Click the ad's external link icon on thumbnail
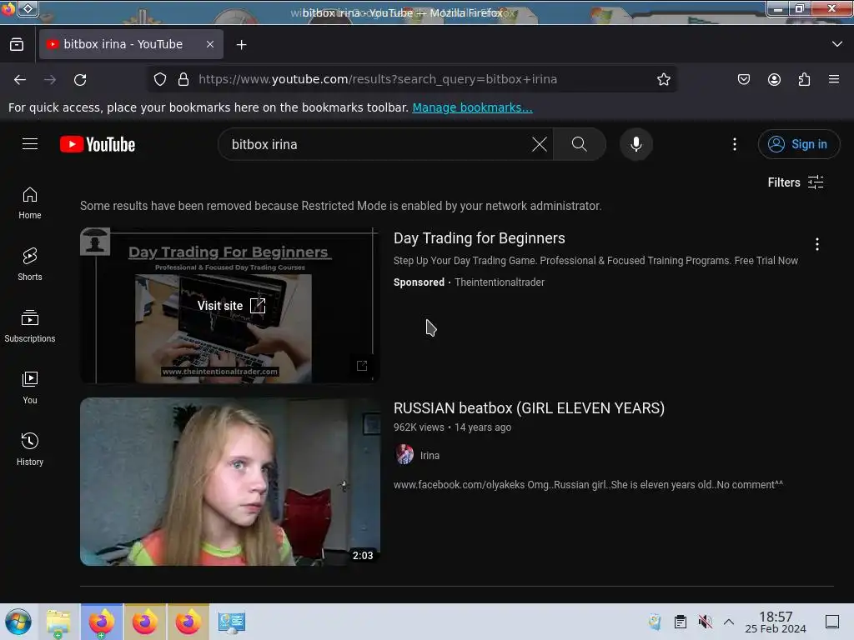This screenshot has width=854, height=640. click(x=362, y=365)
